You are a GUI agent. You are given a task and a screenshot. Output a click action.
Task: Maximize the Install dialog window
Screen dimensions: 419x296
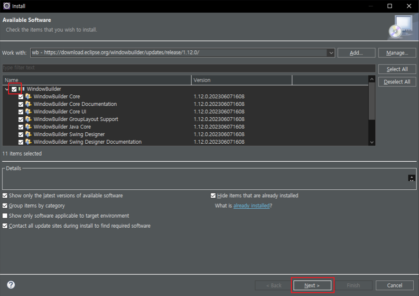coord(390,6)
